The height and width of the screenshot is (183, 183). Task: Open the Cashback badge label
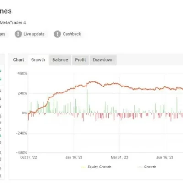[x=72, y=34]
